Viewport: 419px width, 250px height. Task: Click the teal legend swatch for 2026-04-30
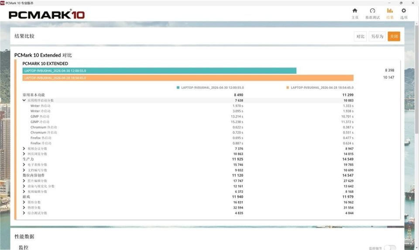click(x=178, y=87)
